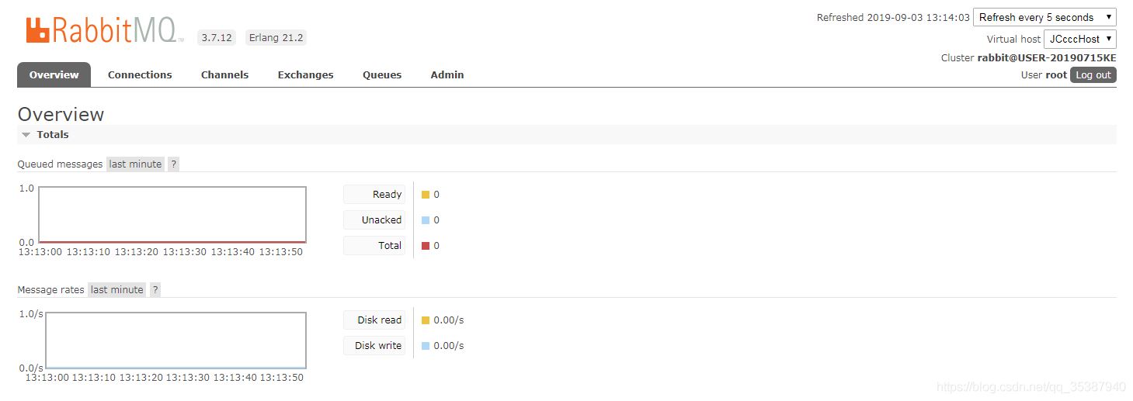
Task: Change Message rates last minute range
Action: click(116, 289)
